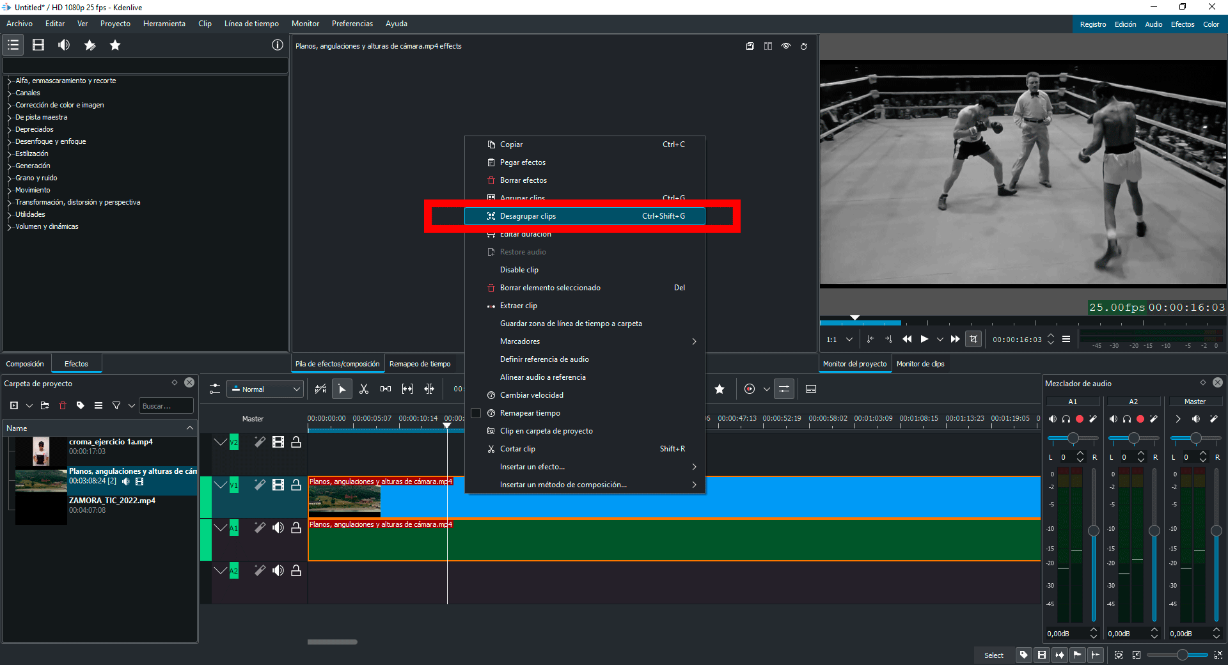The width and height of the screenshot is (1228, 665).
Task: Mute mixer channel A1
Action: coord(1053,419)
